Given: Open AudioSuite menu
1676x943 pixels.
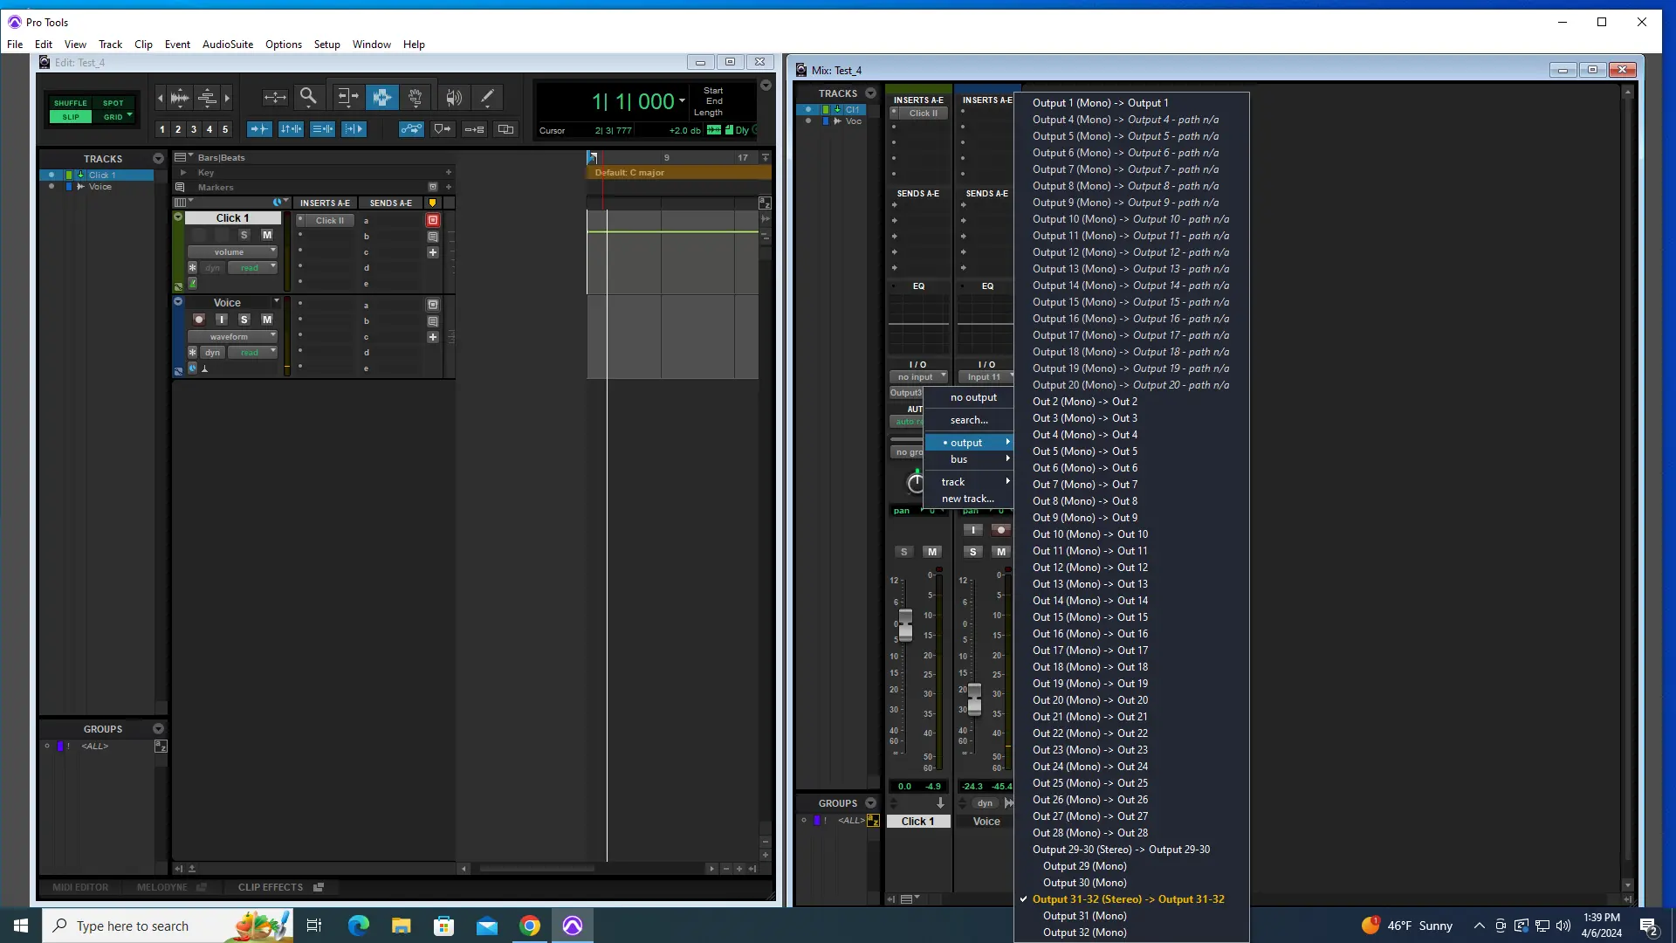Looking at the screenshot, I should pos(228,45).
